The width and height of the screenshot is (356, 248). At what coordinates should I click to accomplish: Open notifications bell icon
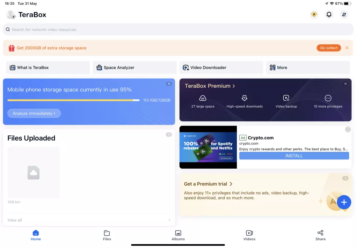[x=329, y=15]
